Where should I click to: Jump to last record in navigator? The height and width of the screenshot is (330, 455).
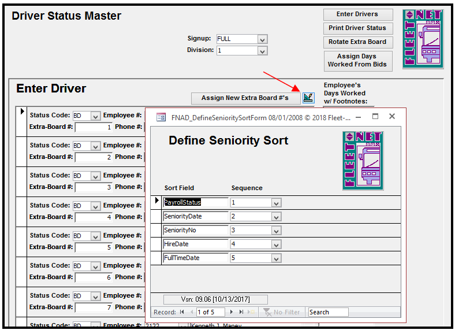click(x=242, y=312)
